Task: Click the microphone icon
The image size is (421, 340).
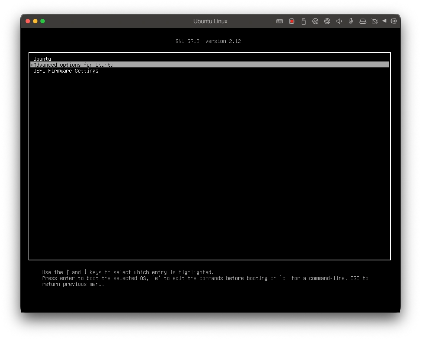Action: point(351,21)
